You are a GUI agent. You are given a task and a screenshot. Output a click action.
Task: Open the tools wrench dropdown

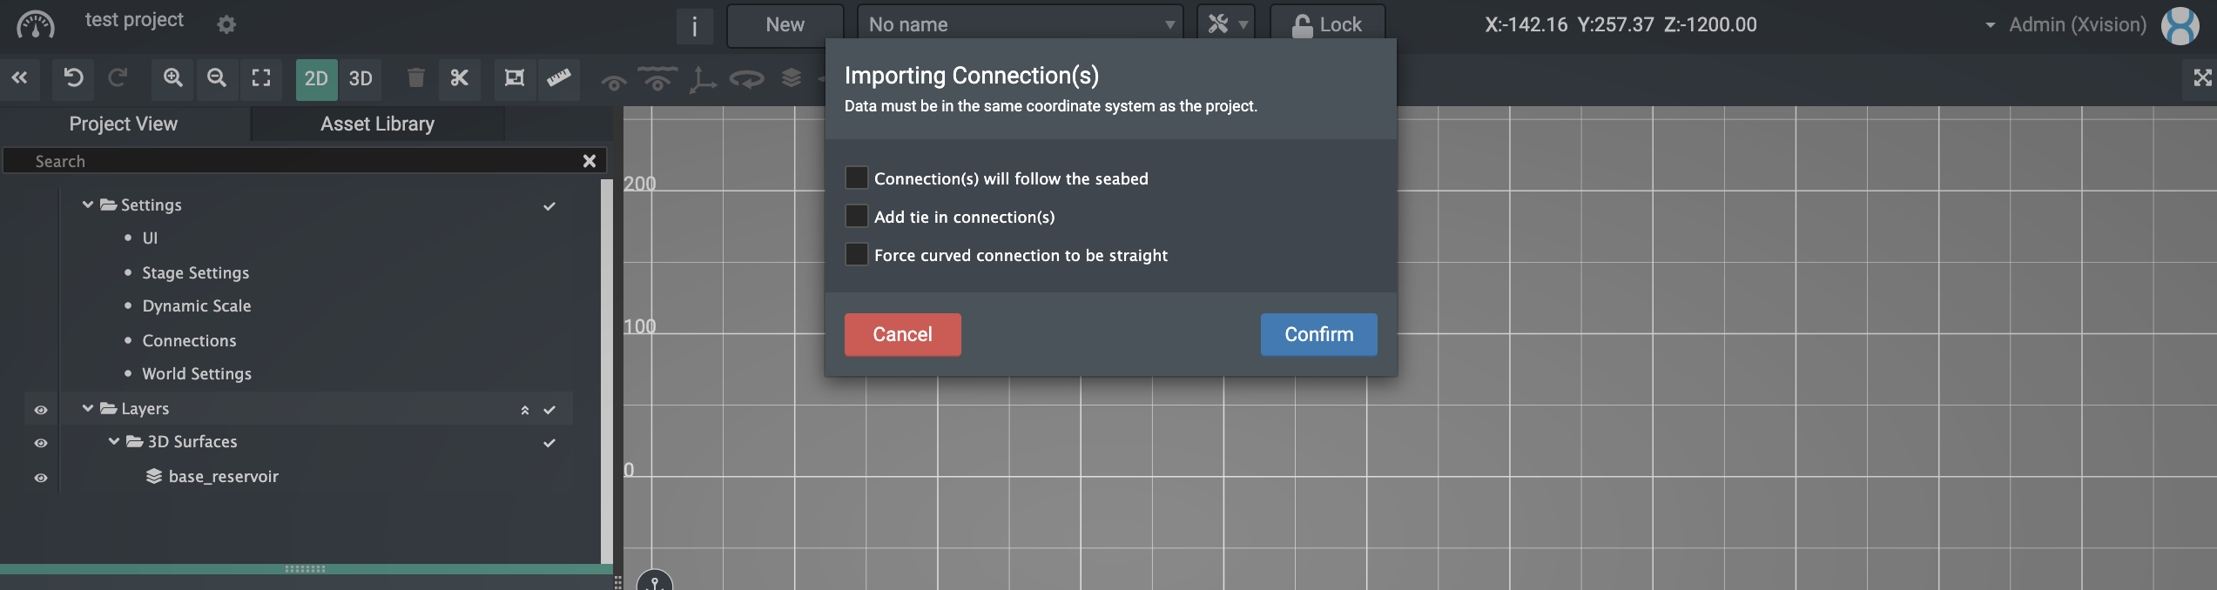click(x=1228, y=25)
